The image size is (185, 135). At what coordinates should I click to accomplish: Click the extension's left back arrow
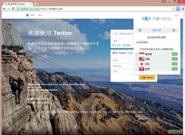coord(140,30)
